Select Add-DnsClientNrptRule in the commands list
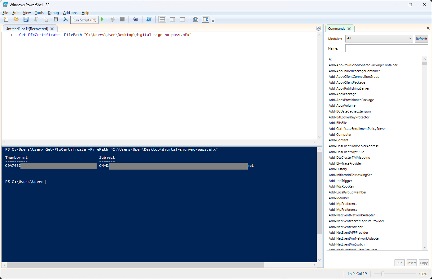The width and height of the screenshot is (432, 279). tap(346, 152)
